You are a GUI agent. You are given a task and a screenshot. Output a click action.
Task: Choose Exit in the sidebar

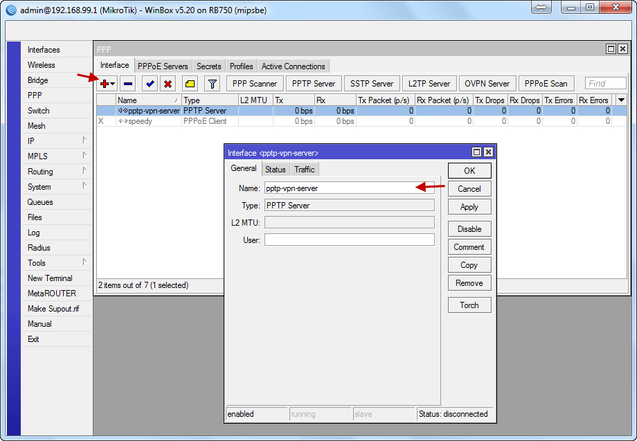coord(56,339)
